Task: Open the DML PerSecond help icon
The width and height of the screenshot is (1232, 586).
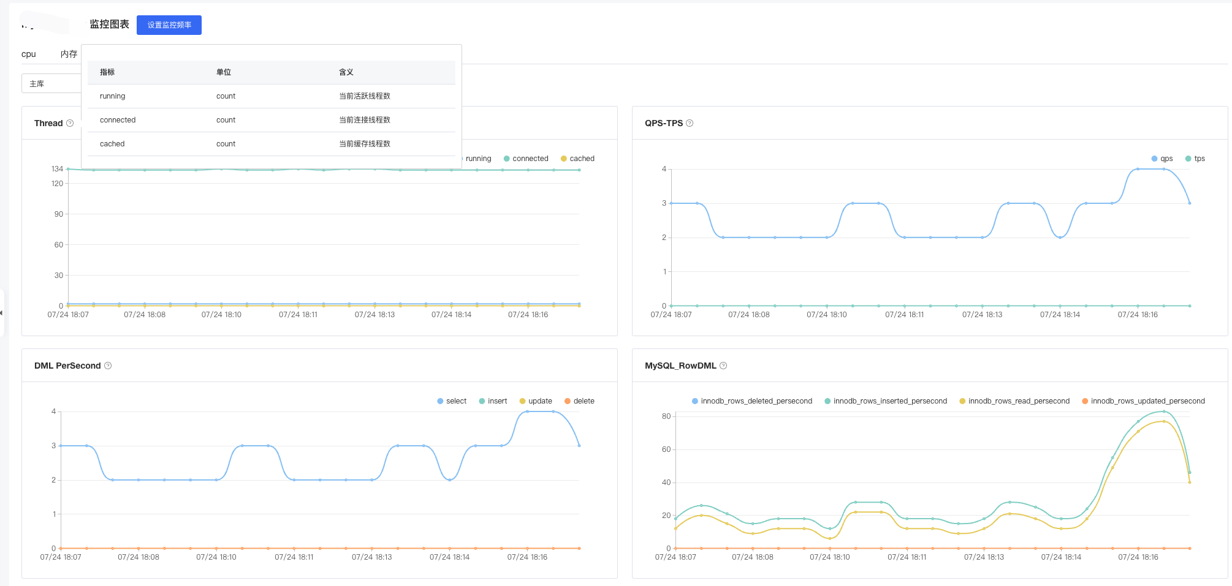Action: tap(108, 366)
